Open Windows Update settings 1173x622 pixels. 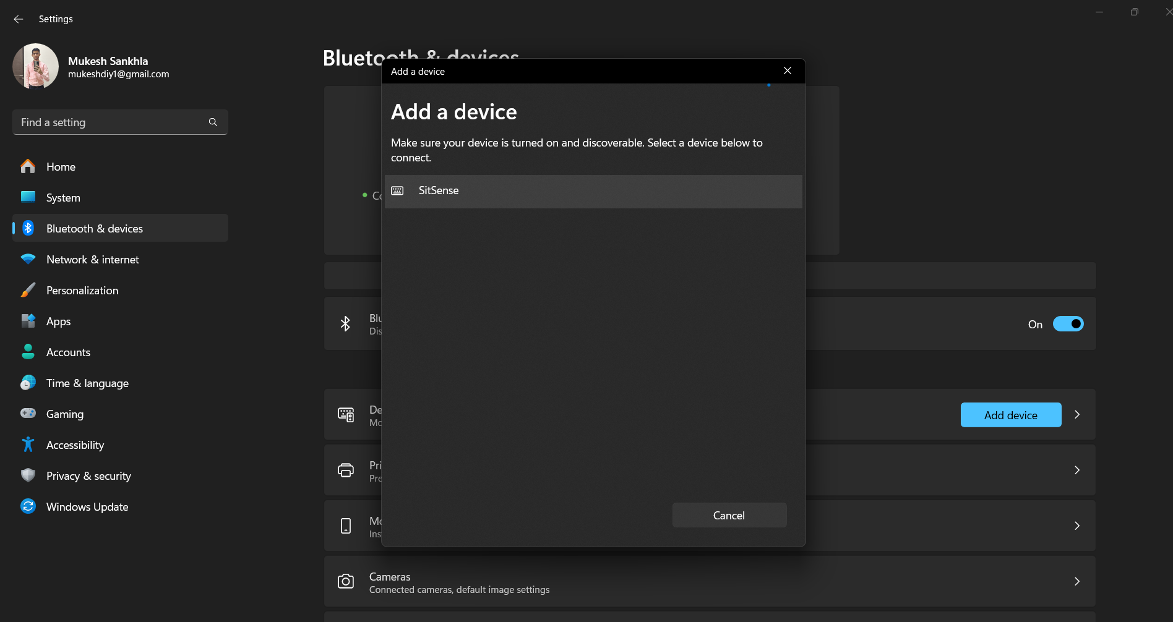pos(120,506)
